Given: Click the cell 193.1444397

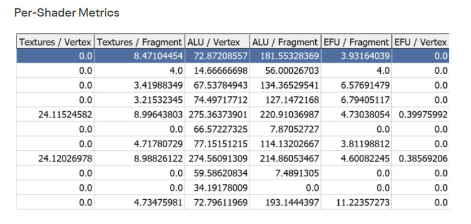Looking at the screenshot, I should point(285,202).
